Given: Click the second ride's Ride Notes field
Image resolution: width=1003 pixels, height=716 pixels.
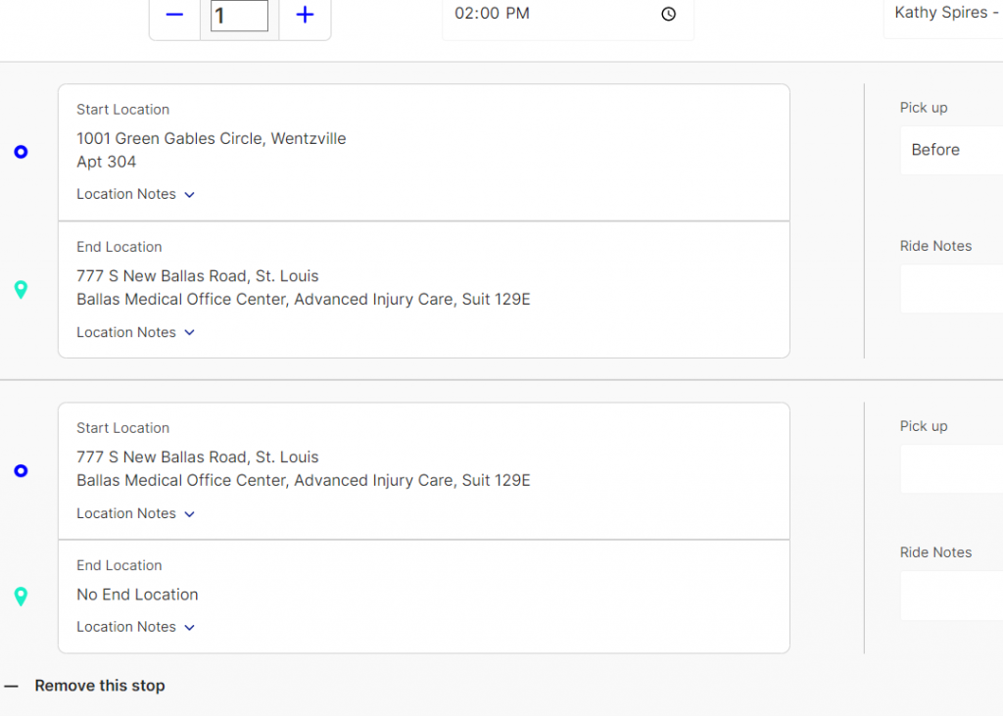Looking at the screenshot, I should click(x=950, y=596).
